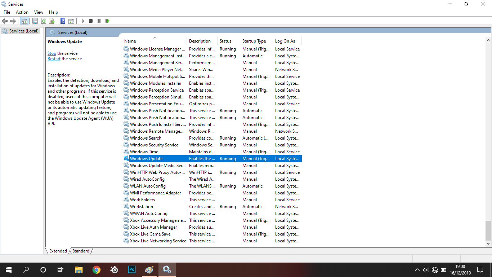The width and height of the screenshot is (492, 277).
Task: Click the gear icon beside Xbox Live Game Save
Action: (126, 234)
